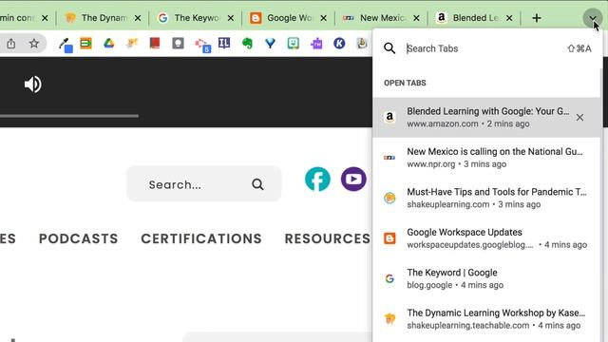Click the audio player progress bar
This screenshot has width=608, height=342.
coord(69,116)
